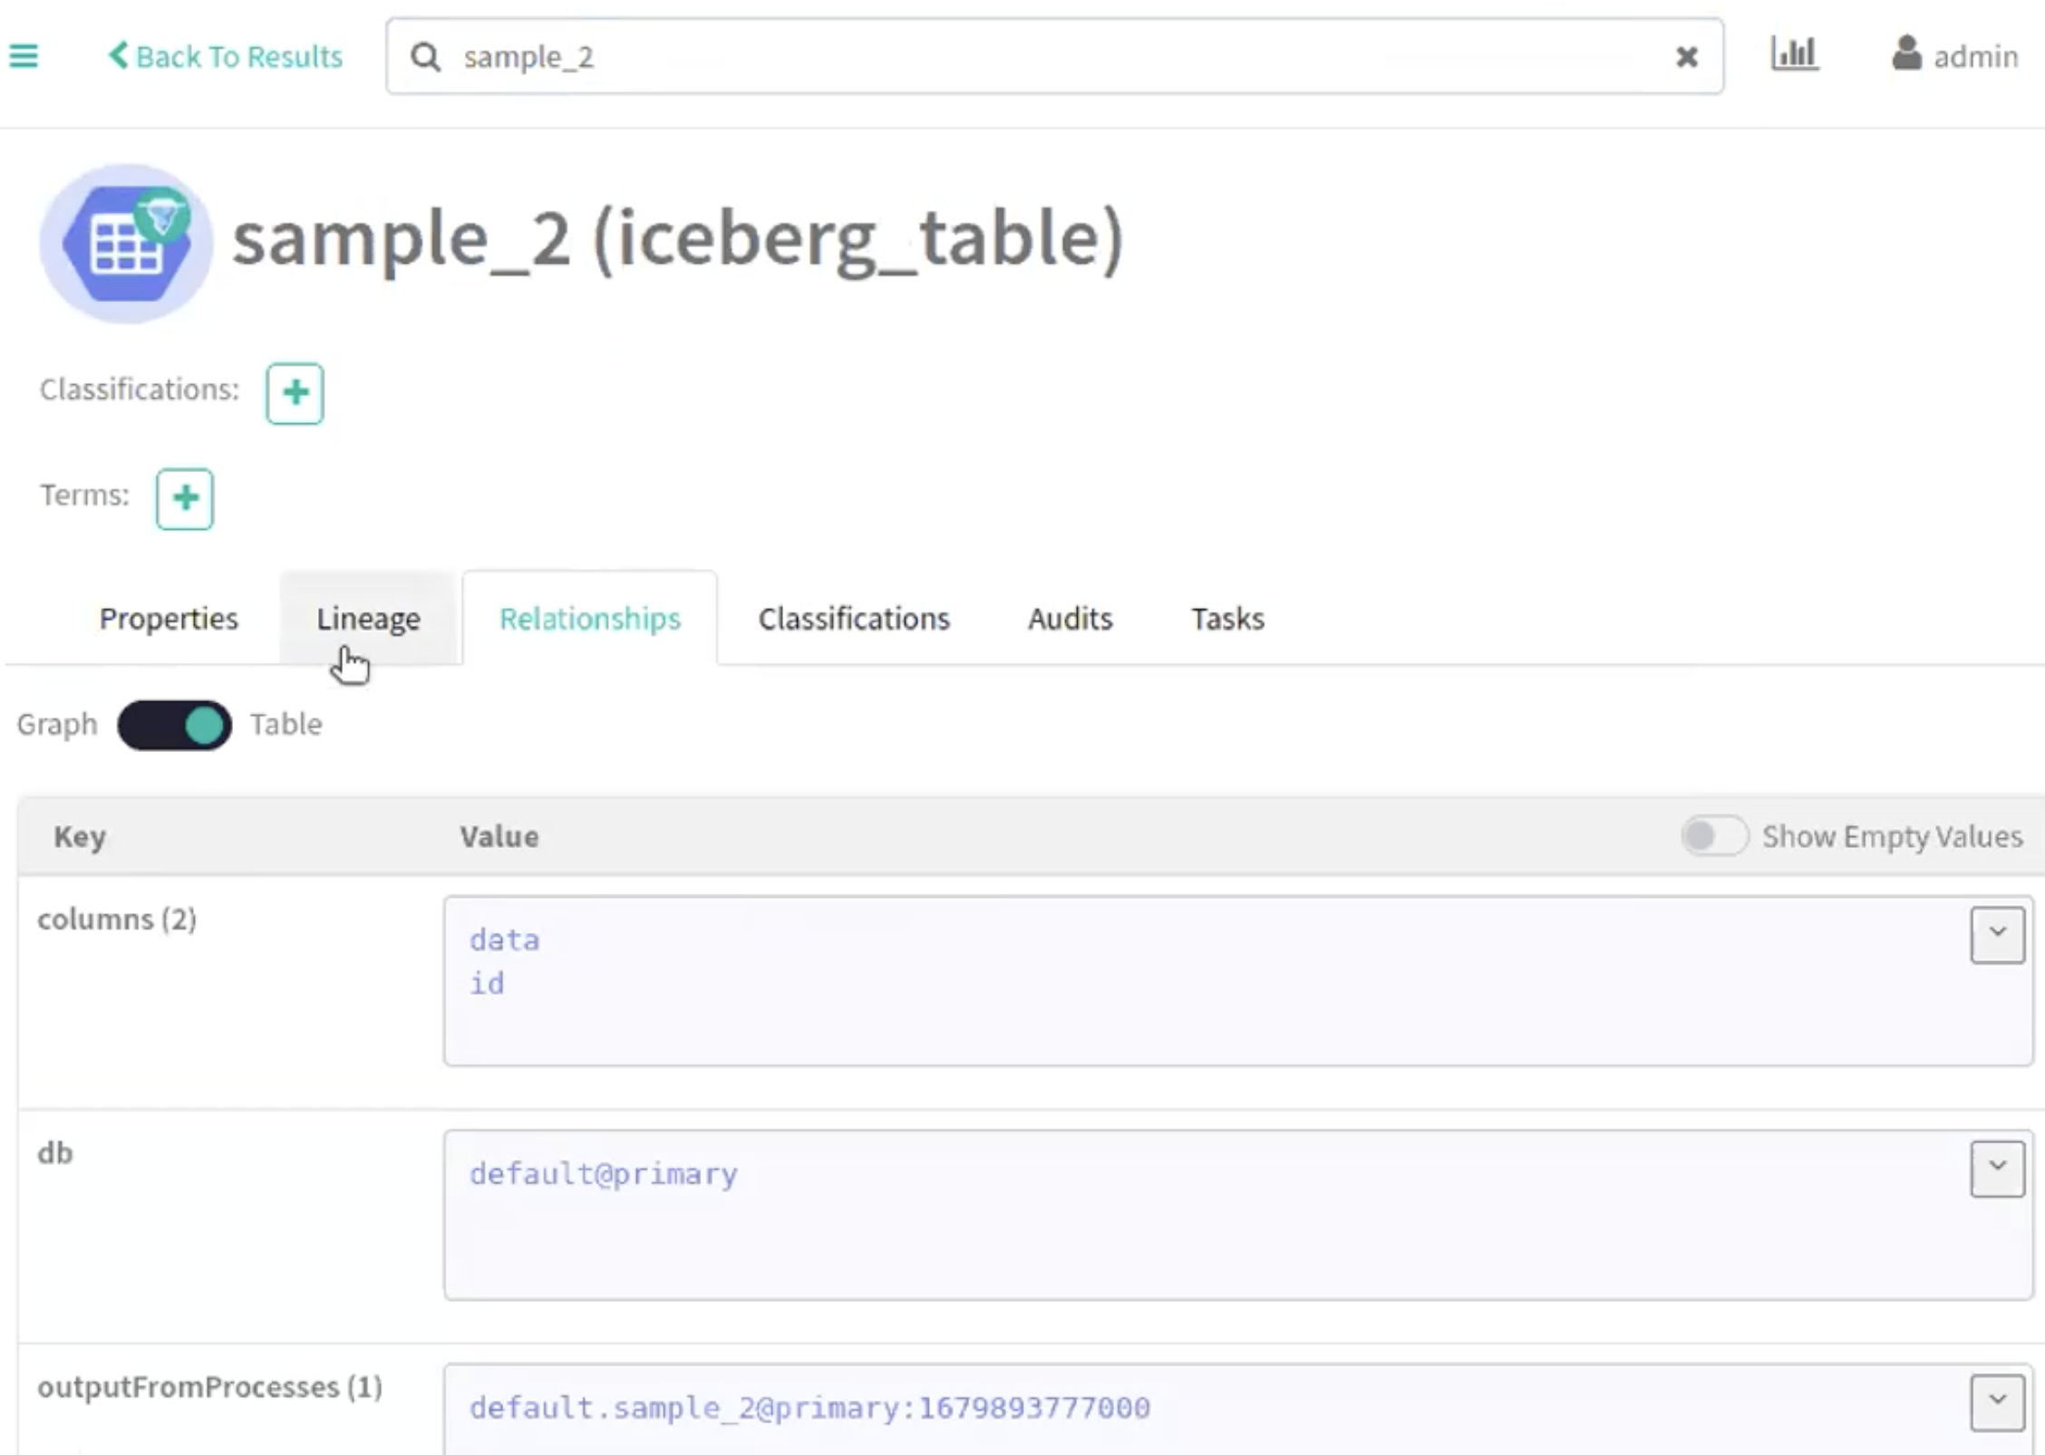This screenshot has height=1455, width=2045.
Task: Switch to the Lineage tab
Action: [x=368, y=619]
